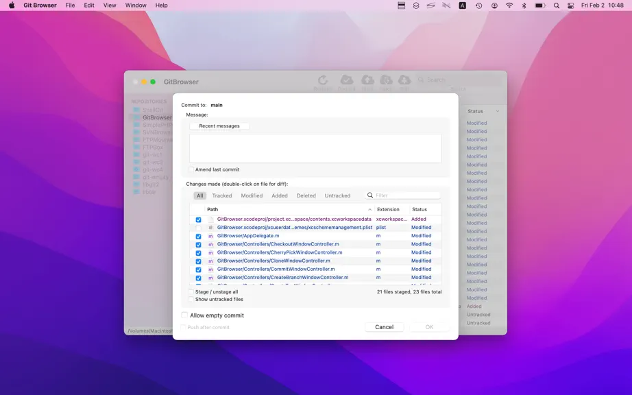Tick the Allow empty commit checkbox
Screen dimensions: 632x395
coord(184,315)
